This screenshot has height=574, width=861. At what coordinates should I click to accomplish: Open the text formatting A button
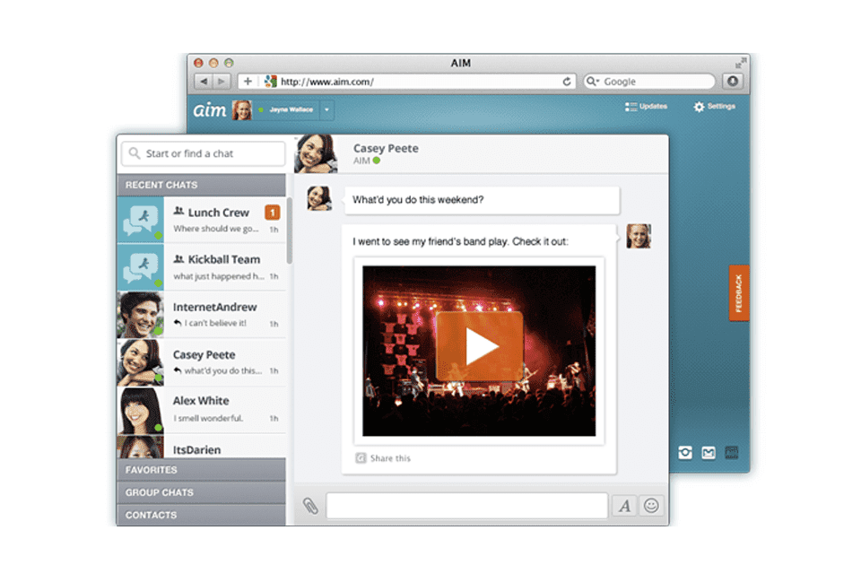coord(625,506)
